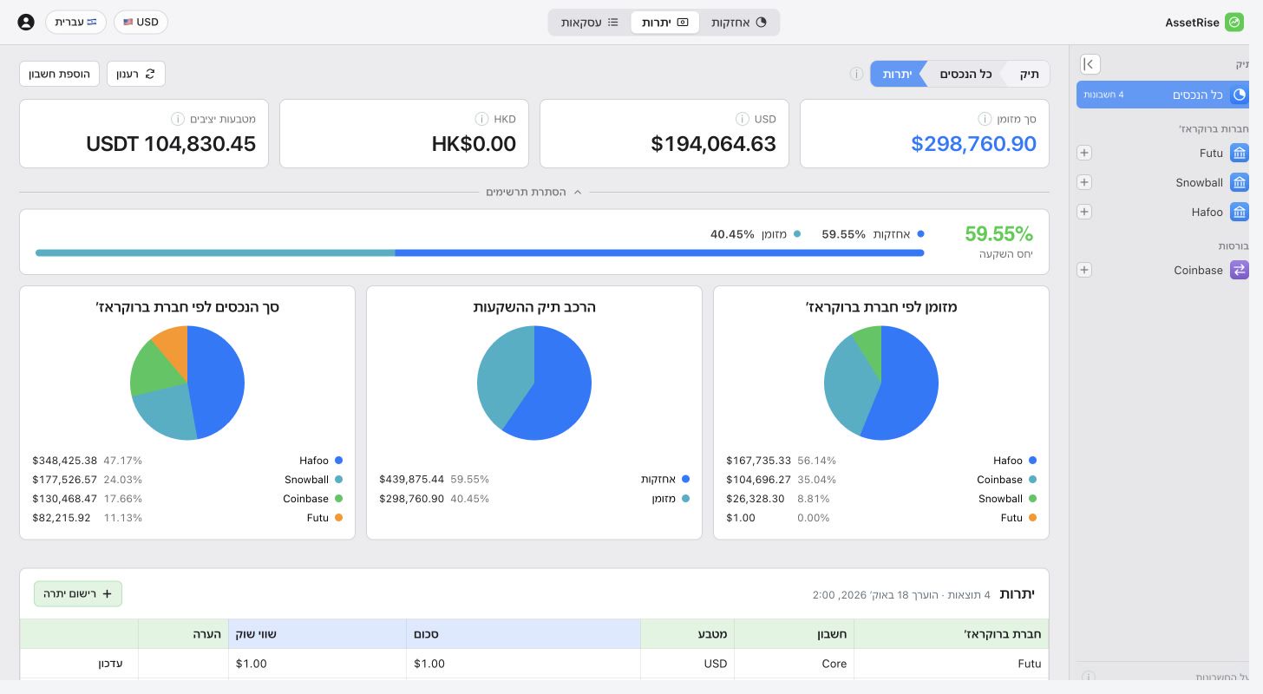Open the USD currency selector
This screenshot has height=694, width=1263.
141,22
